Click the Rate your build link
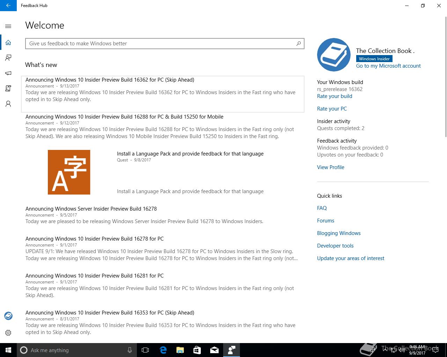 click(x=335, y=96)
